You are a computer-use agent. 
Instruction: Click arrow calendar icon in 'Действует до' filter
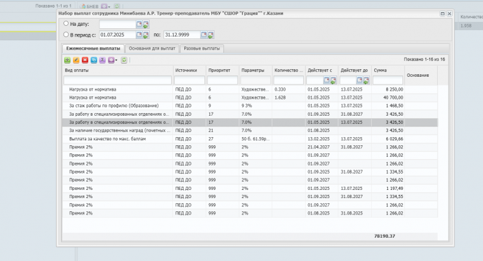pyautogui.click(x=366, y=81)
